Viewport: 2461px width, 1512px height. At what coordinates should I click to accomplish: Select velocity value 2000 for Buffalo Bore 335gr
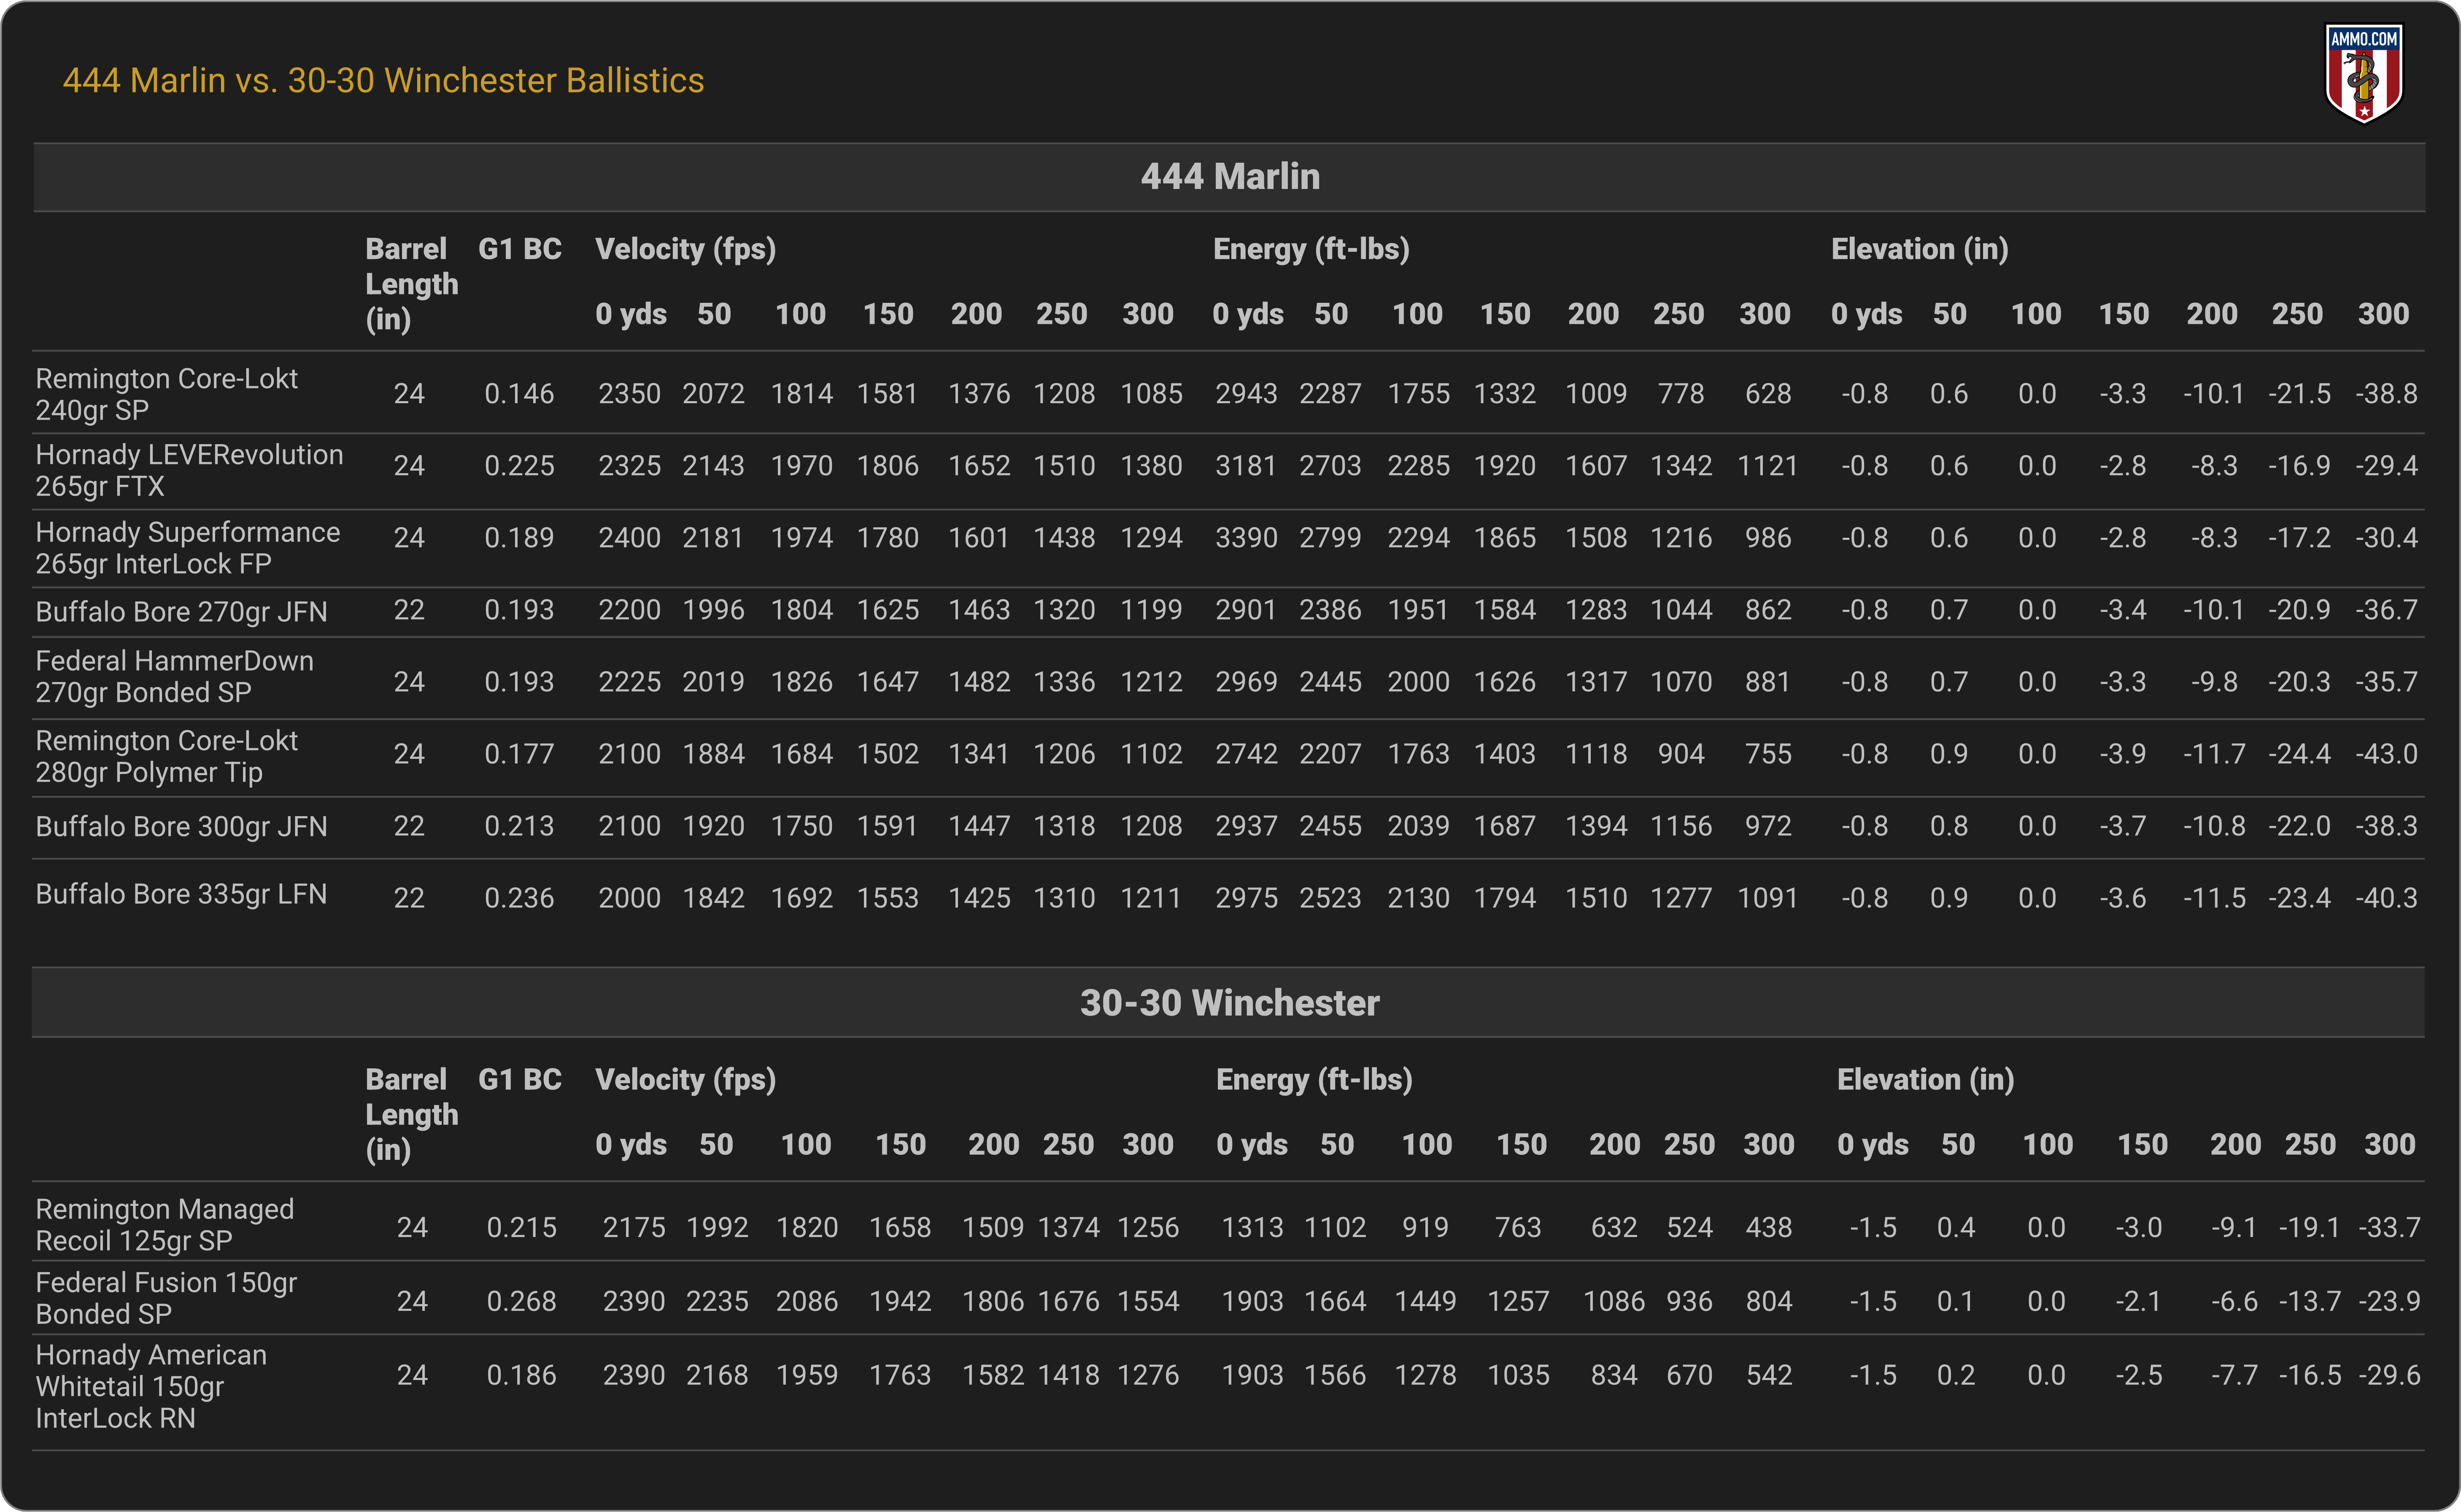(x=629, y=898)
